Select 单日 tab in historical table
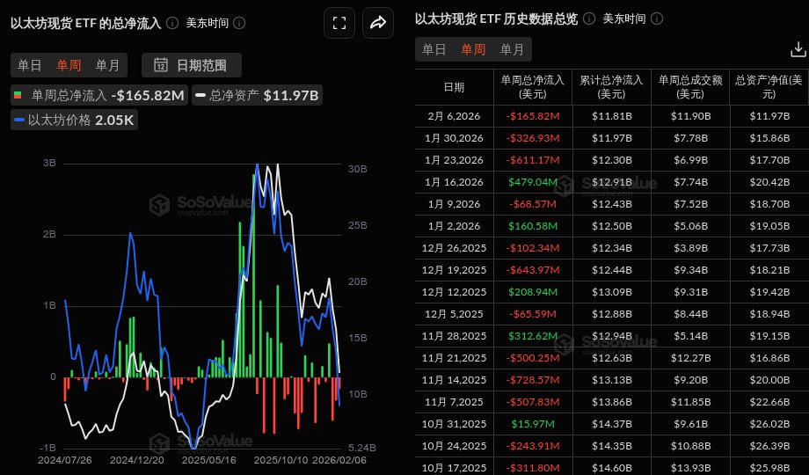The width and height of the screenshot is (809, 475). click(x=434, y=50)
